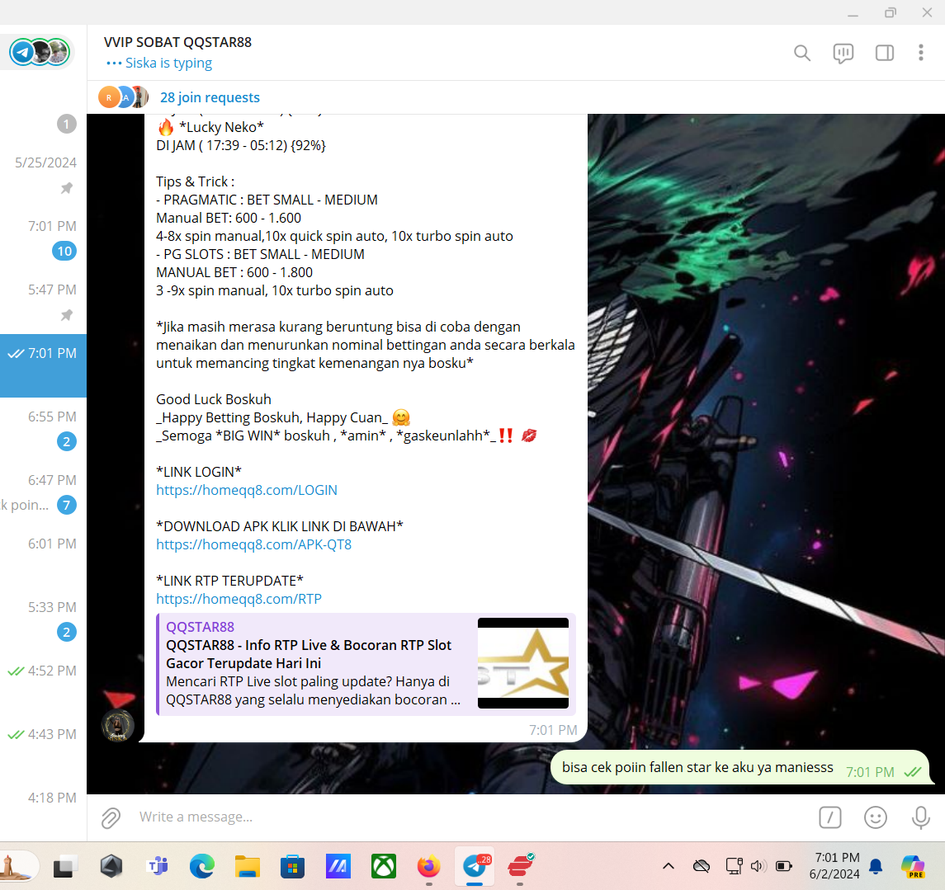Open File Explorer from taskbar
Screen dimensions: 945x890
(x=247, y=867)
